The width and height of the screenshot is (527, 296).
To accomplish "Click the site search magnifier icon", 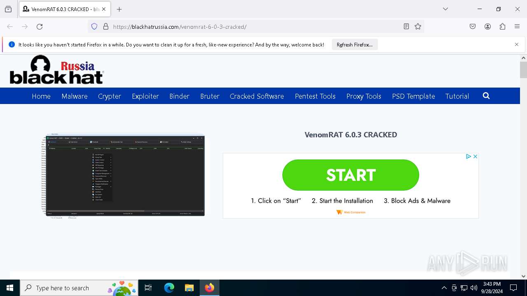I will tap(486, 96).
